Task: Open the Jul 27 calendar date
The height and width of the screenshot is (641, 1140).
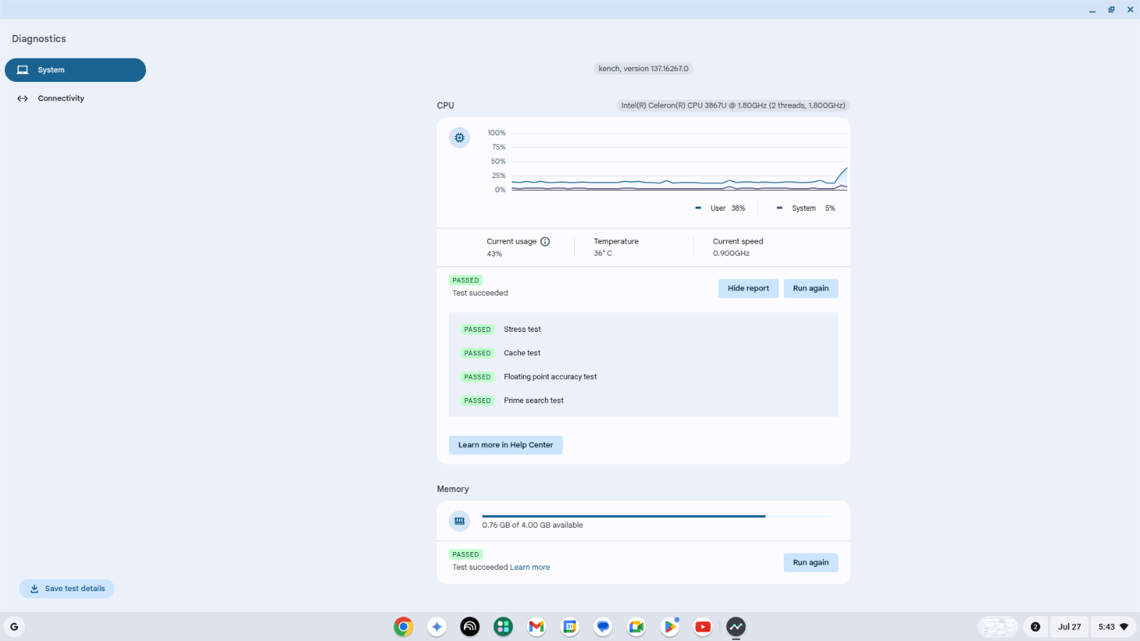Action: pyautogui.click(x=1069, y=627)
